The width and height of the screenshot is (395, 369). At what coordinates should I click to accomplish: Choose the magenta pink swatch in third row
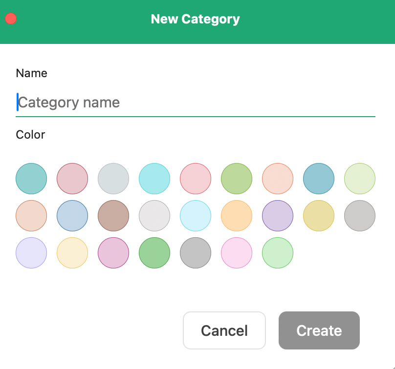[x=113, y=253]
